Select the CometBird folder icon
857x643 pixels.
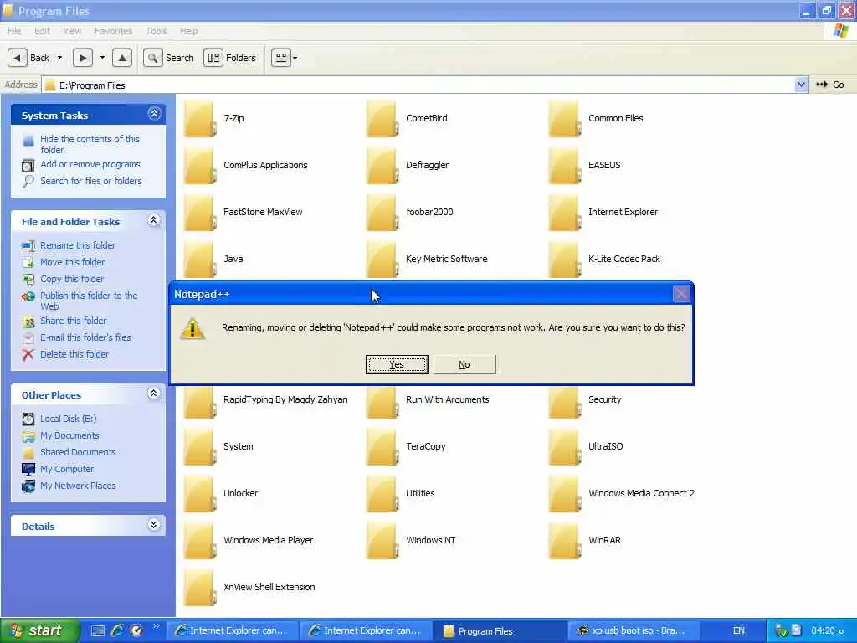382,119
